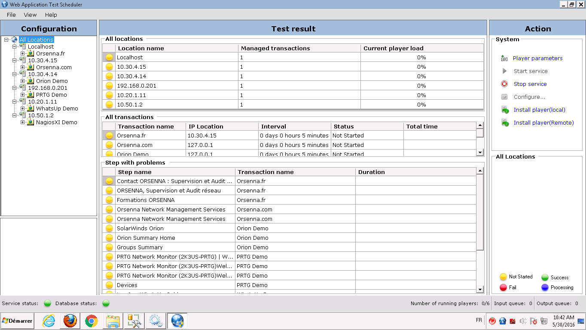Select the 10.50.1.2 location name cell
The image size is (586, 330).
tap(177, 104)
